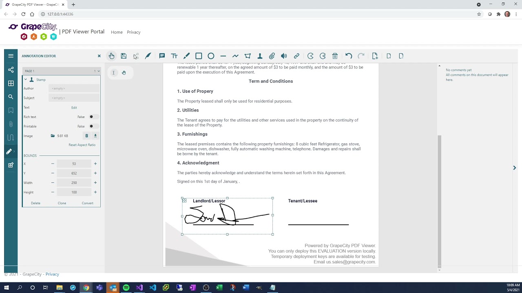Click the Author input field
The height and width of the screenshot is (293, 522).
tap(74, 88)
